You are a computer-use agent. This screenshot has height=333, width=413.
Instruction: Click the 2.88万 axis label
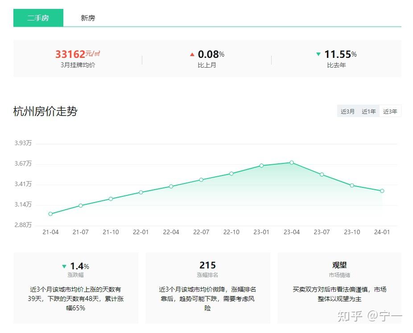pyautogui.click(x=23, y=225)
